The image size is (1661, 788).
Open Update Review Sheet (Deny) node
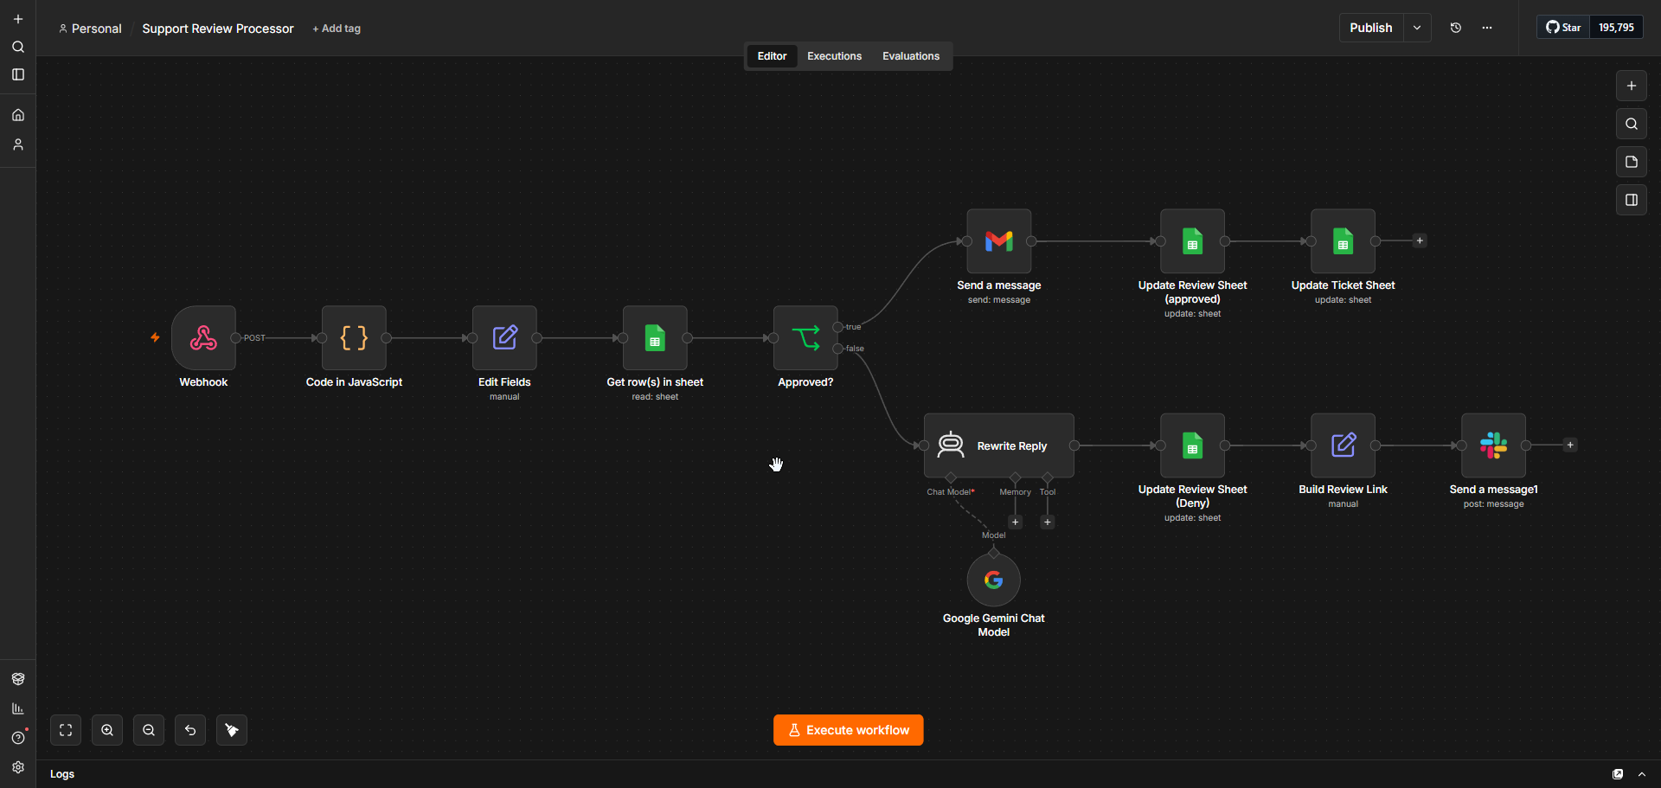pyautogui.click(x=1193, y=445)
